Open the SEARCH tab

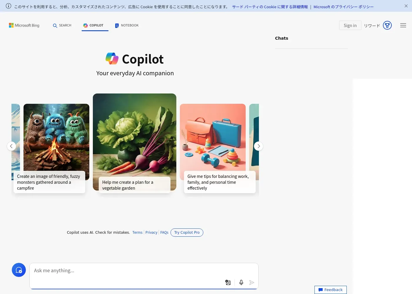[x=62, y=26]
